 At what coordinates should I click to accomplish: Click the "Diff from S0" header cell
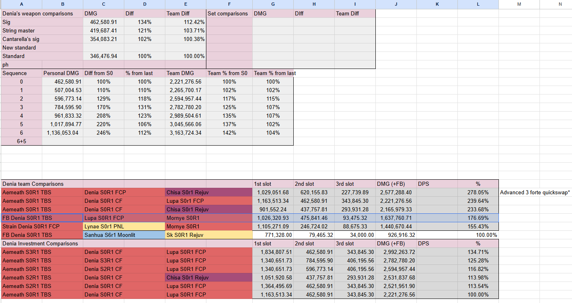104,73
